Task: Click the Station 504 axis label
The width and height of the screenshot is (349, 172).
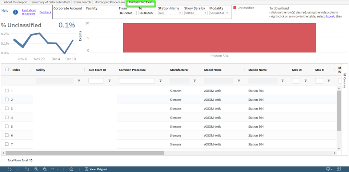Action: [220, 56]
